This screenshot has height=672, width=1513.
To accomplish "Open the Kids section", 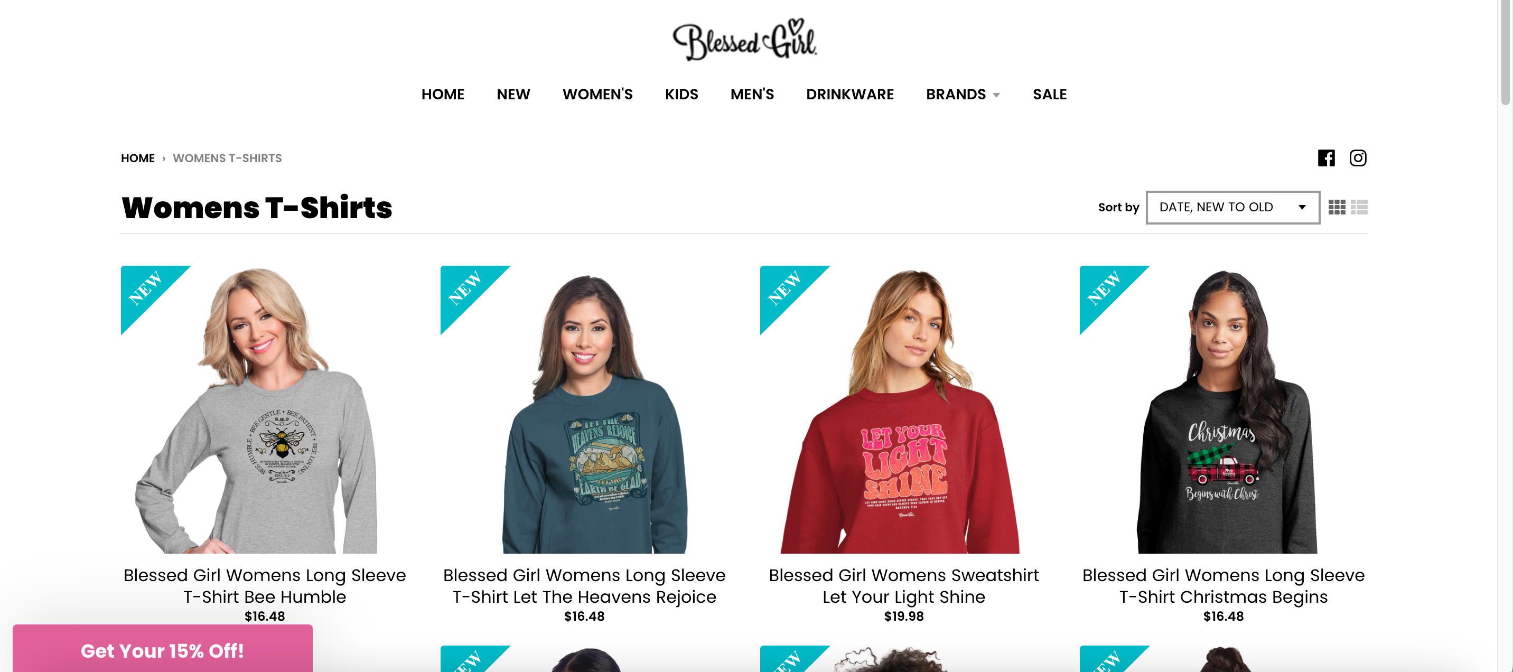I will click(x=681, y=94).
